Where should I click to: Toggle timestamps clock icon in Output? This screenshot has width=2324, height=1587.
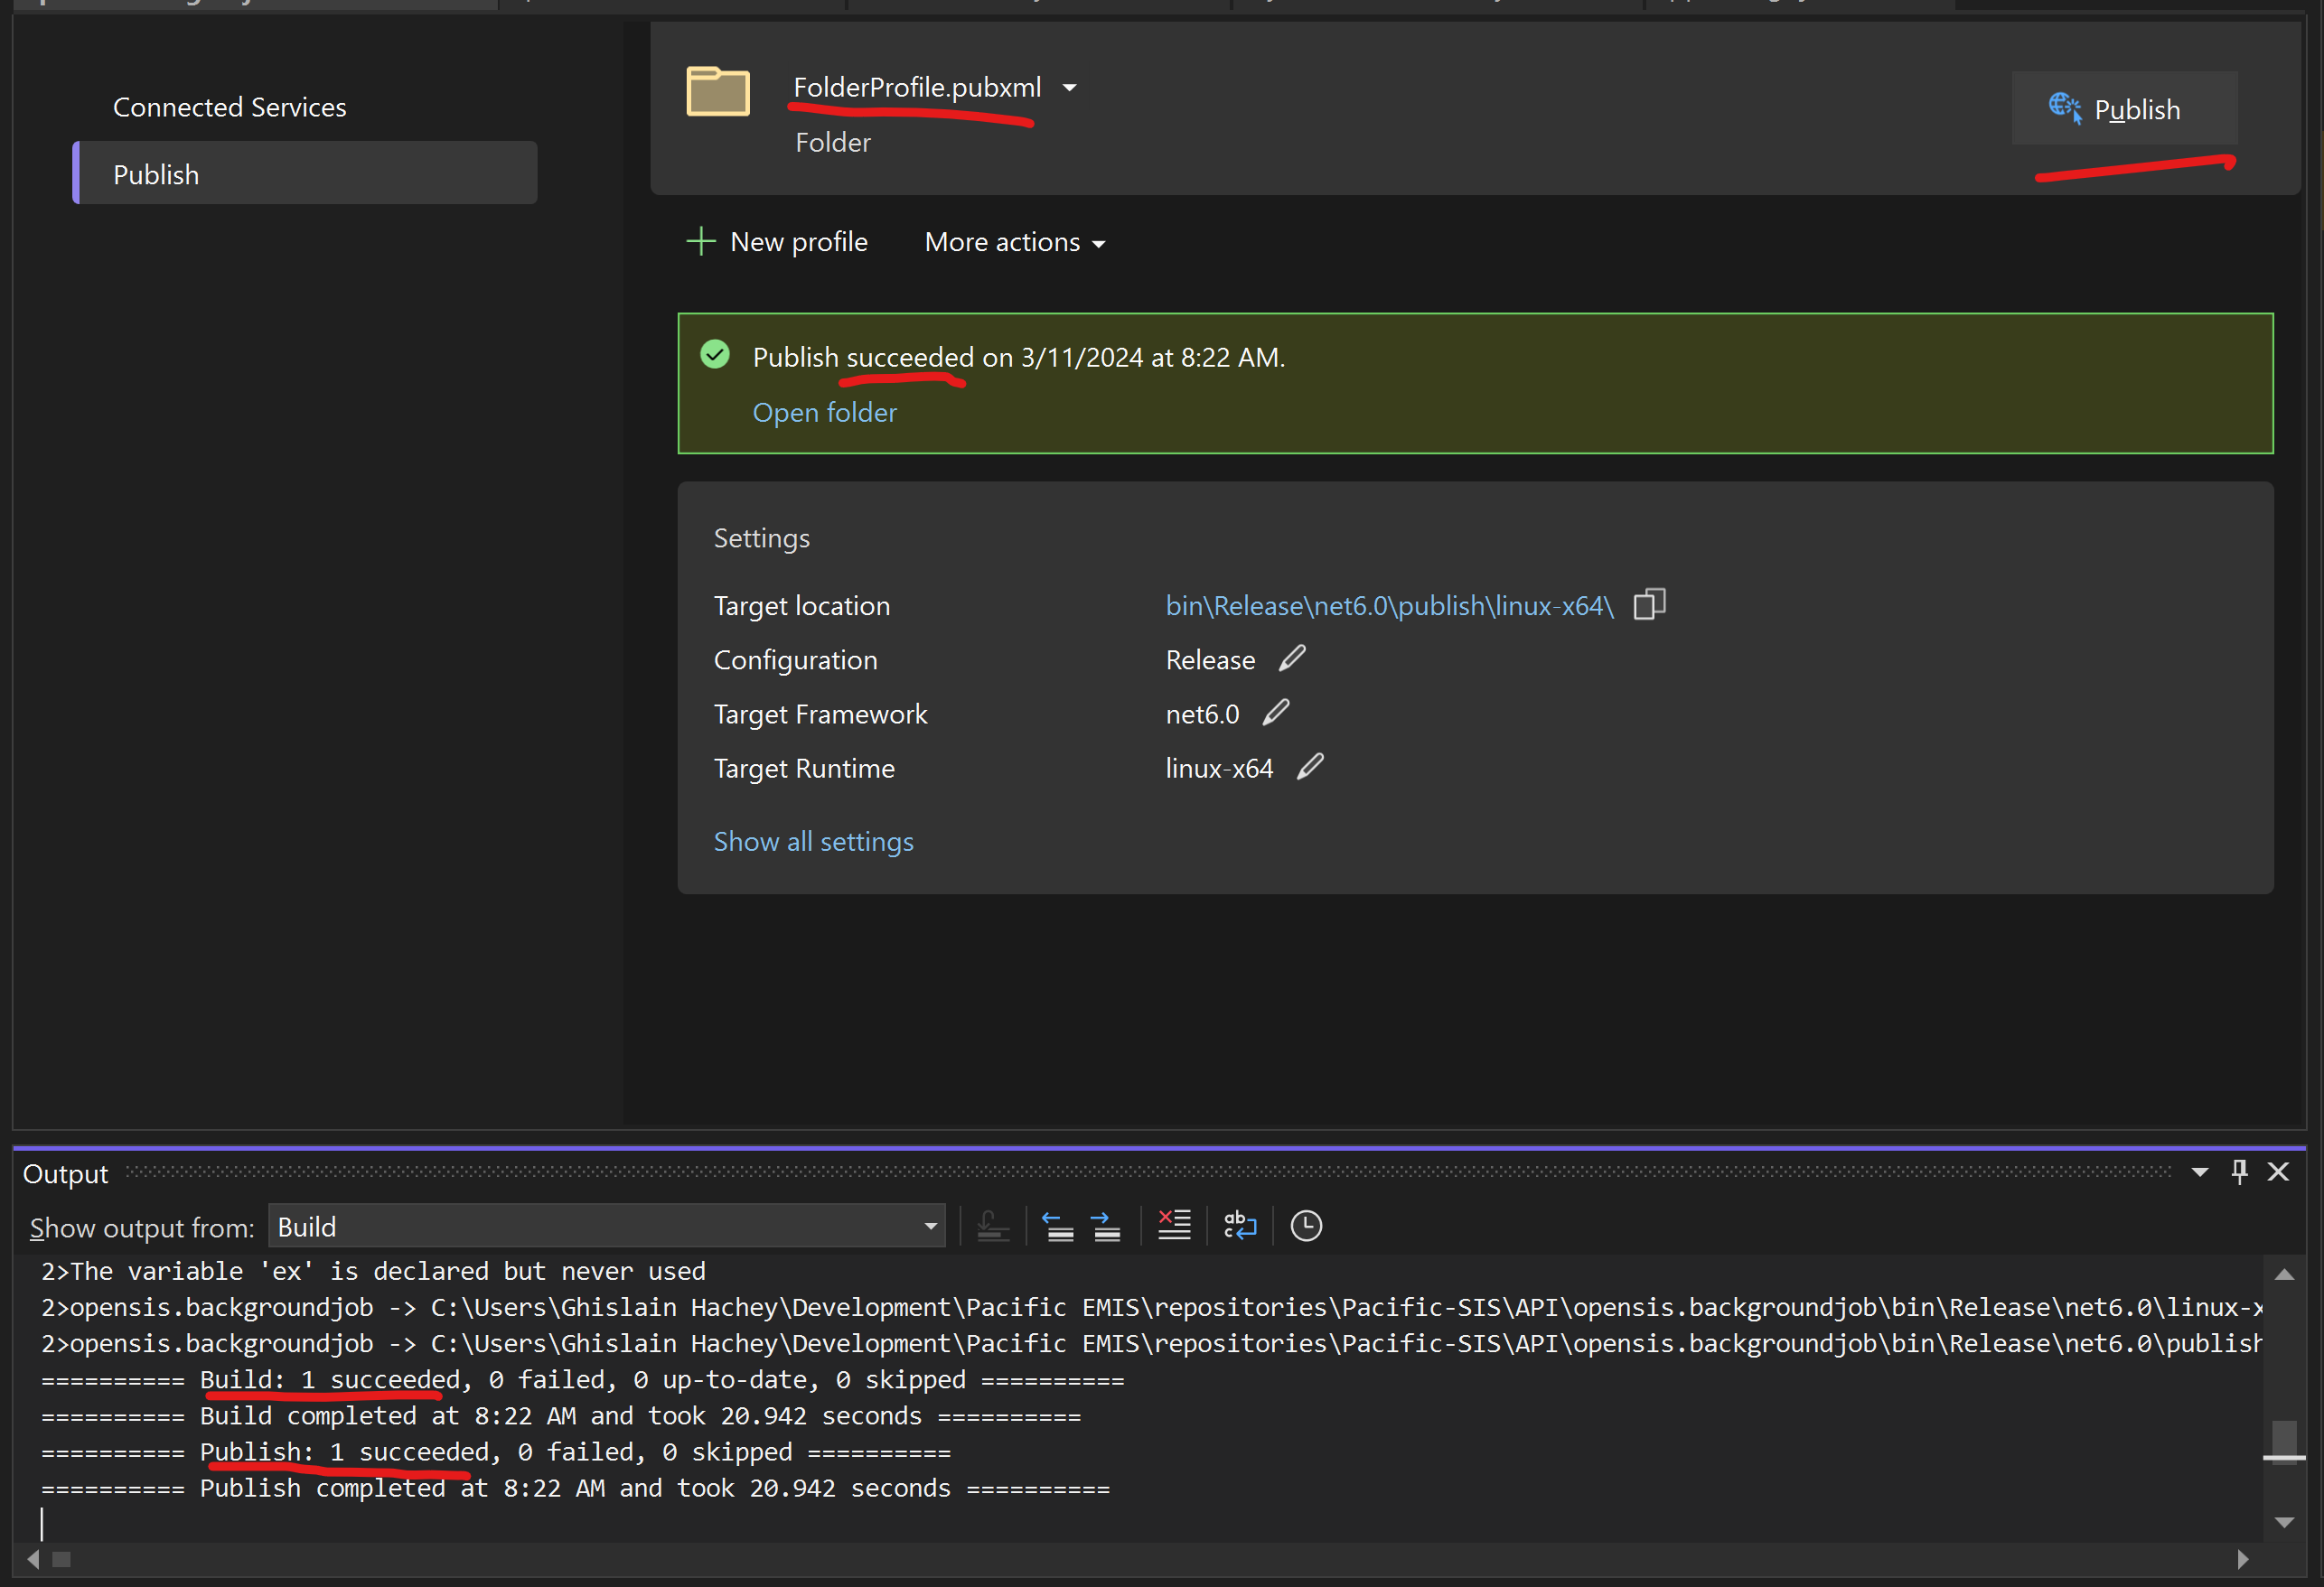tap(1305, 1227)
